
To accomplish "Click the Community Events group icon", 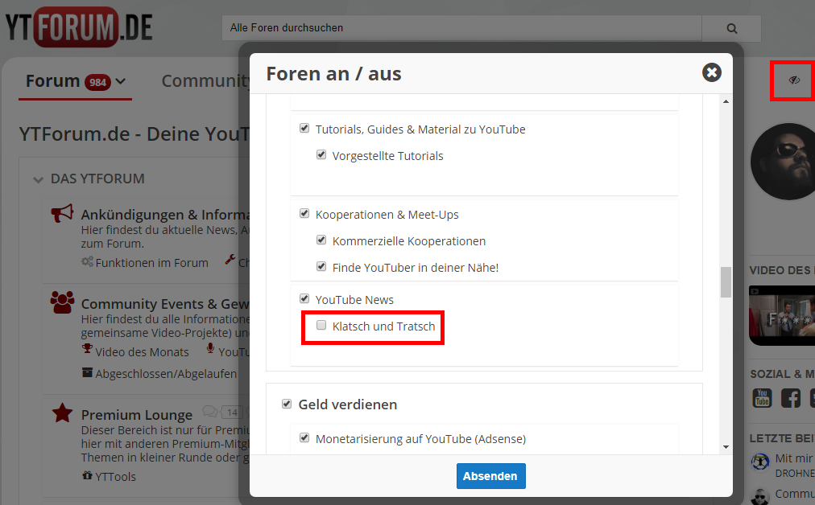I will click(62, 302).
